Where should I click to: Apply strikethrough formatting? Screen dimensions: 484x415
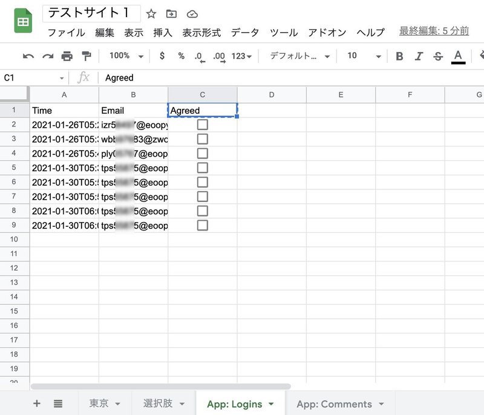(438, 56)
